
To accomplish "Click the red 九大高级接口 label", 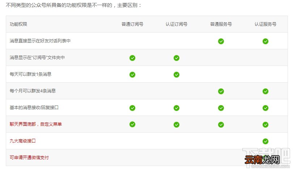I will click(23, 141).
